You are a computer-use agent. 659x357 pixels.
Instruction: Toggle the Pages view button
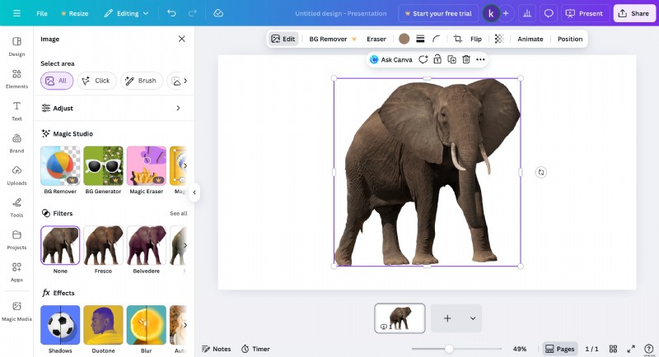click(560, 349)
